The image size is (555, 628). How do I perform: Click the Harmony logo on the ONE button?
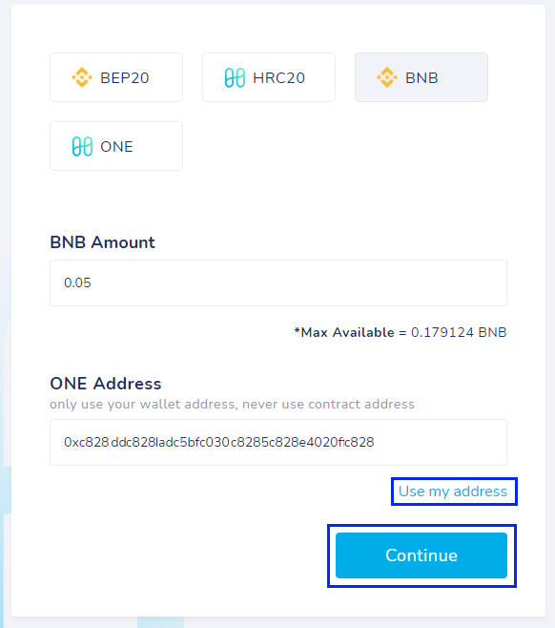(82, 146)
